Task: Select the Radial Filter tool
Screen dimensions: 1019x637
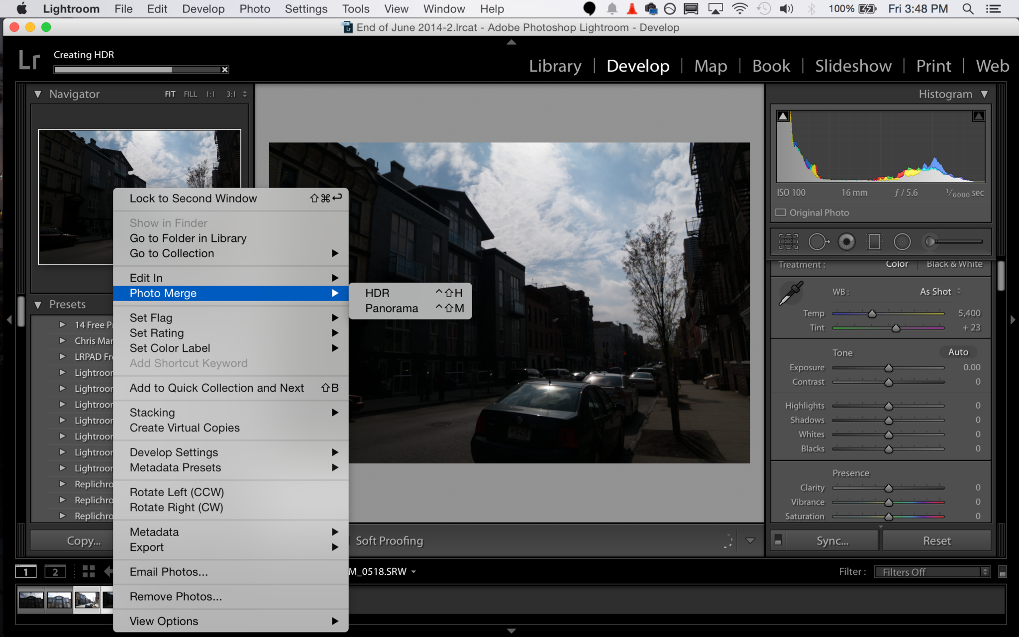Action: [x=902, y=242]
